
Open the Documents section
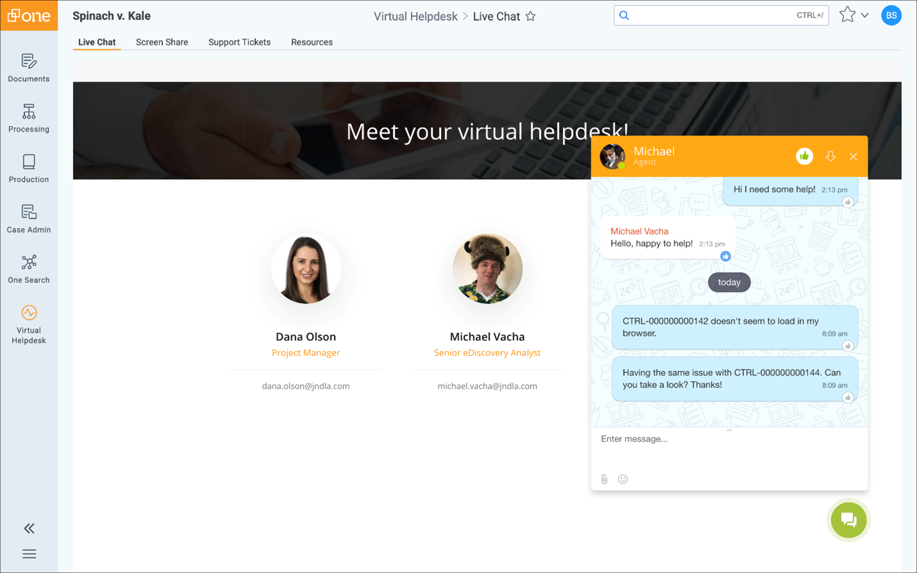click(x=29, y=68)
